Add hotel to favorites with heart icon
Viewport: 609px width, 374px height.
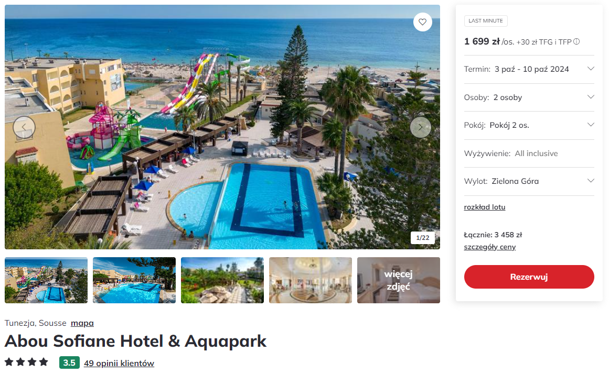coord(423,22)
